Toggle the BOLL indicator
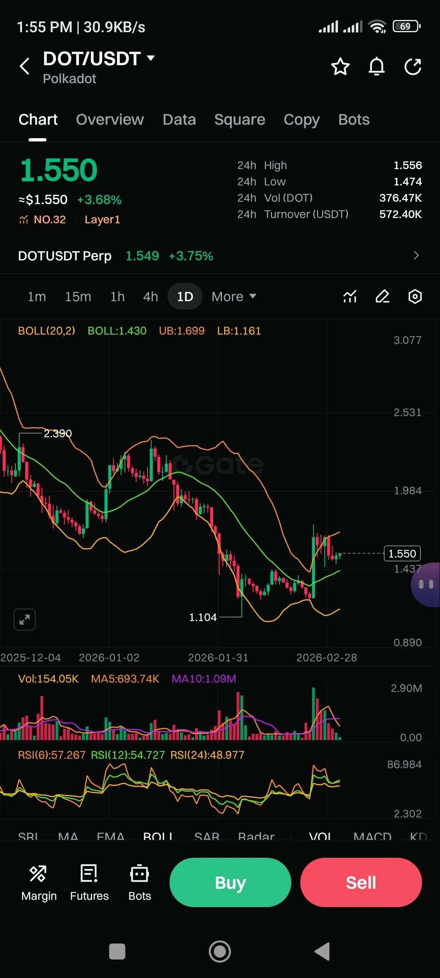The height and width of the screenshot is (978, 440). point(158,836)
